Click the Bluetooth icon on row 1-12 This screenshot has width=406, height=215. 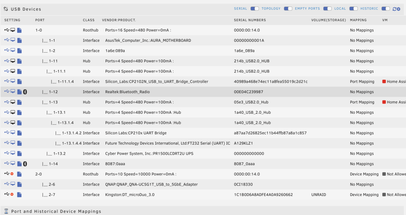click(x=25, y=92)
